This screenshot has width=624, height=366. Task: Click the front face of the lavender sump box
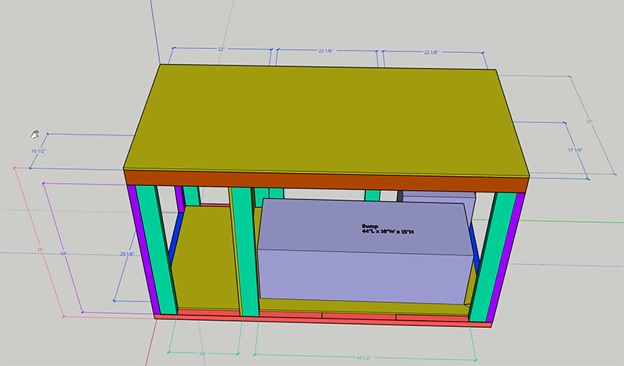click(x=364, y=276)
